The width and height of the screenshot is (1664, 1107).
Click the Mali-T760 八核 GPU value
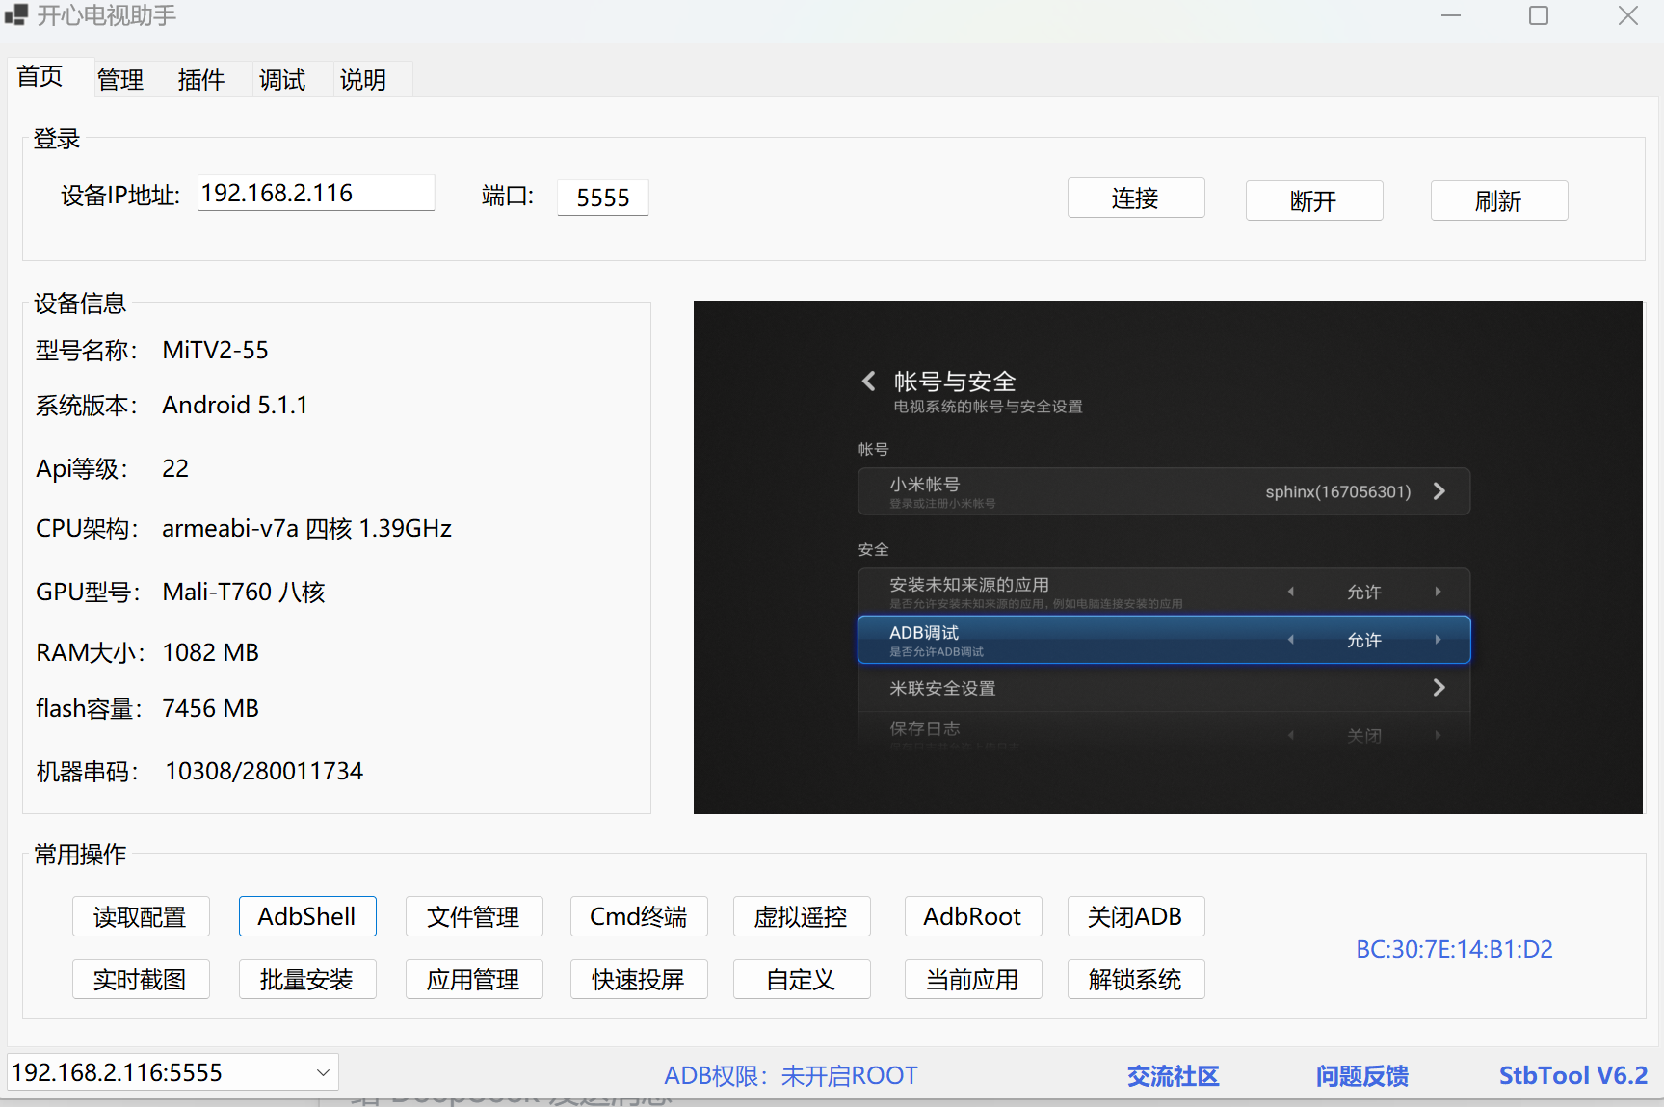point(244,592)
